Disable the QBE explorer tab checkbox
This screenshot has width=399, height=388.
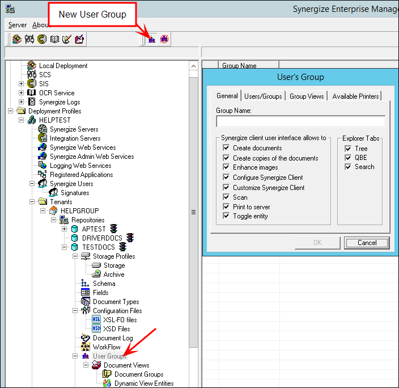click(x=348, y=158)
